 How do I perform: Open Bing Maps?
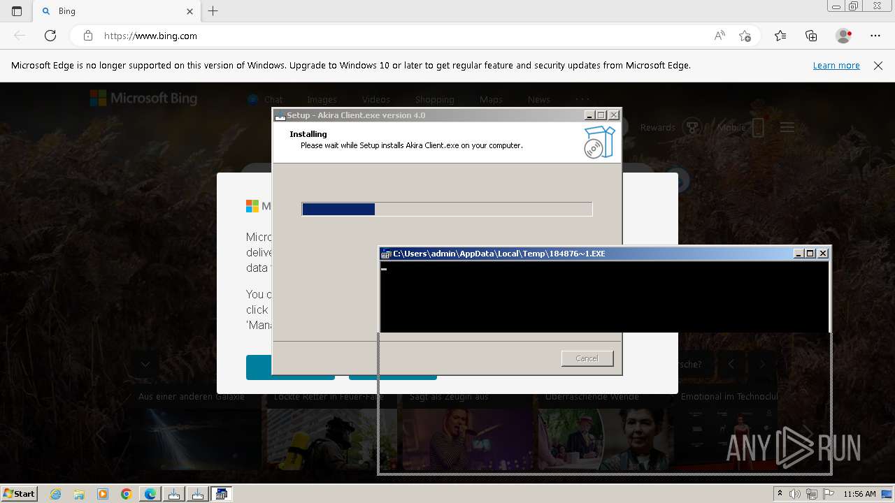click(x=491, y=99)
